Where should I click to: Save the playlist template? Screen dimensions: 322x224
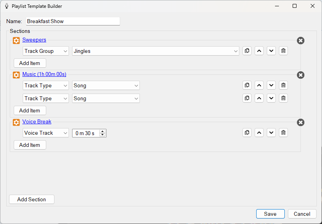(x=270, y=214)
